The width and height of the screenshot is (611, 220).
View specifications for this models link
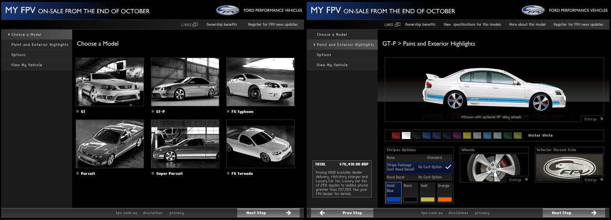(x=472, y=25)
